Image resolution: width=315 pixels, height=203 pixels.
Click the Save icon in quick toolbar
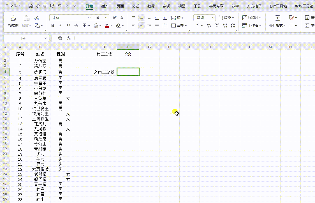[x=30, y=6]
